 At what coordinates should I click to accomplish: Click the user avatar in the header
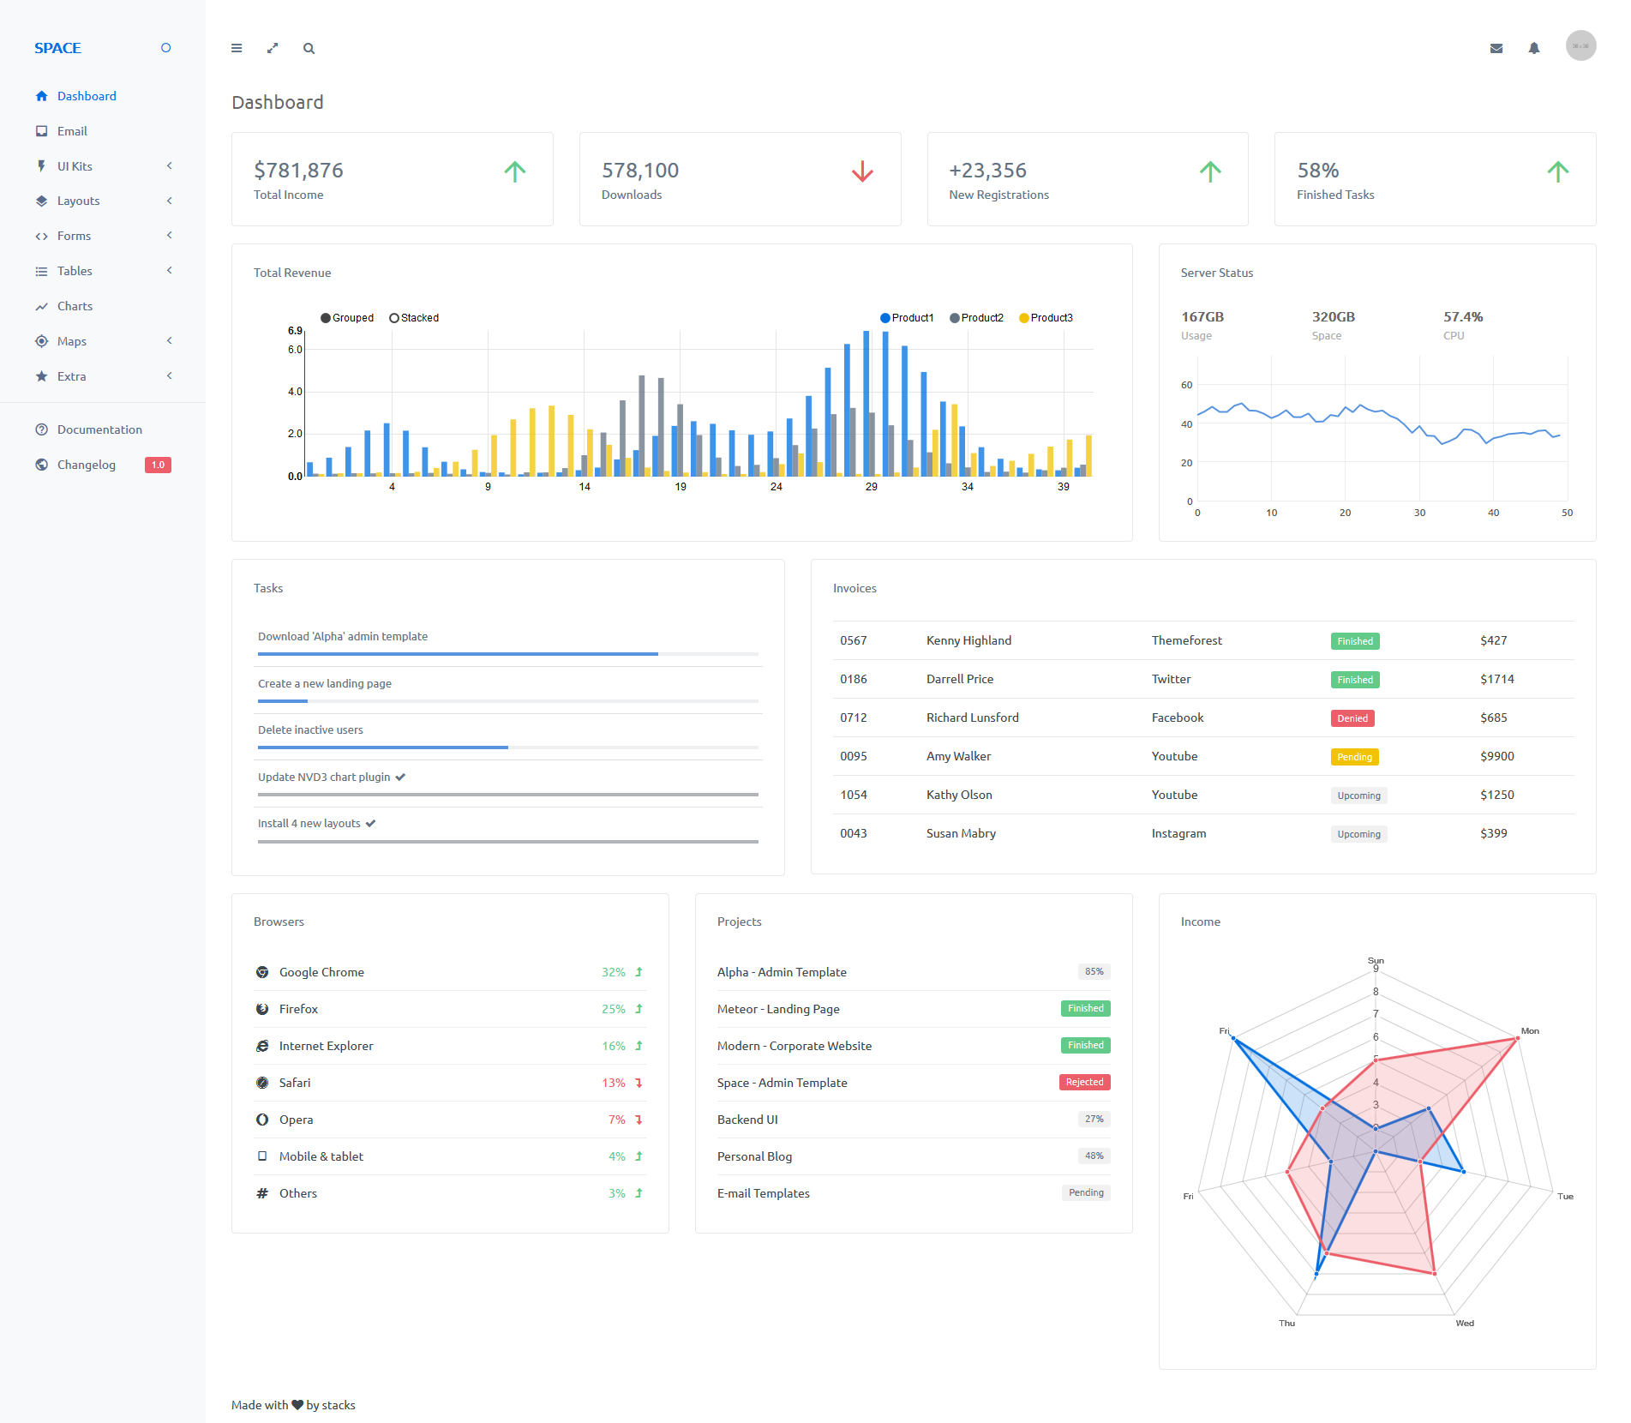pos(1580,45)
